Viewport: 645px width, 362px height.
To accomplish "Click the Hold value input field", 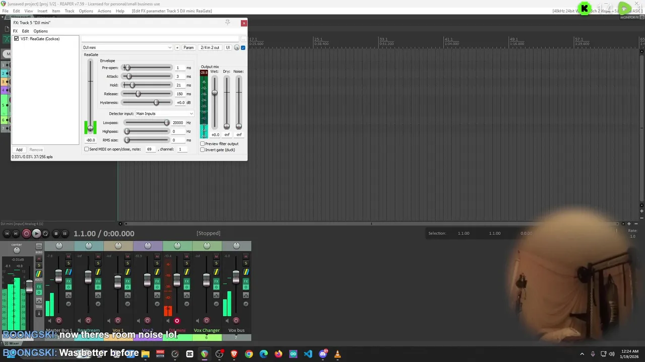I will (179, 85).
